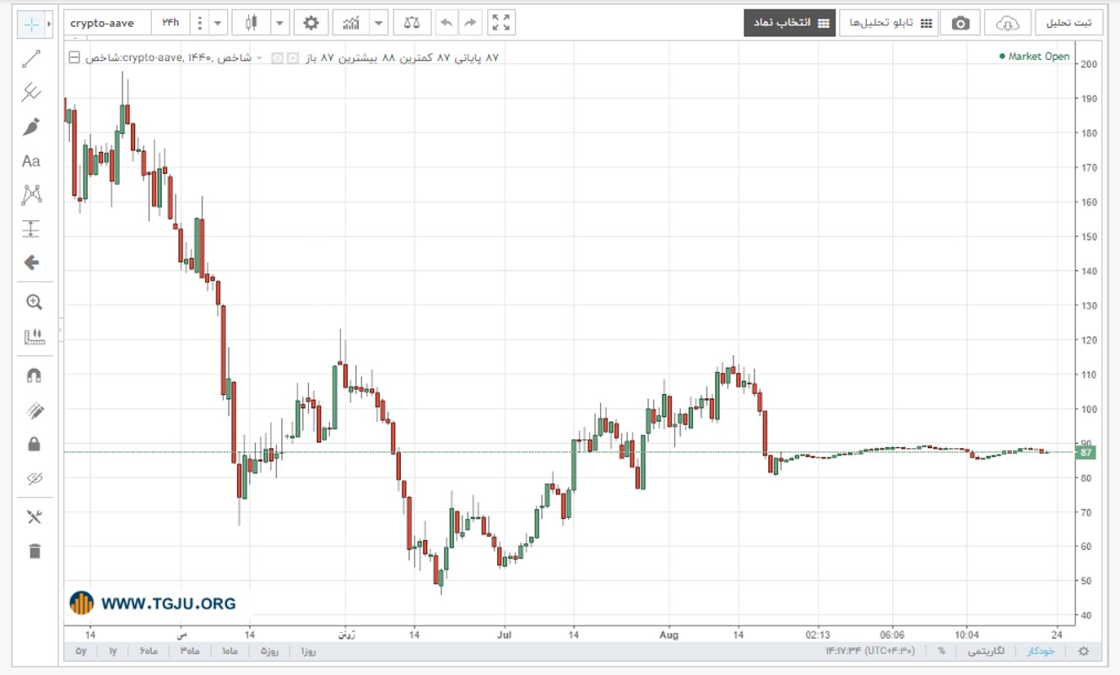
Task: Activate the zoom in magnifier tool
Action: (x=34, y=302)
